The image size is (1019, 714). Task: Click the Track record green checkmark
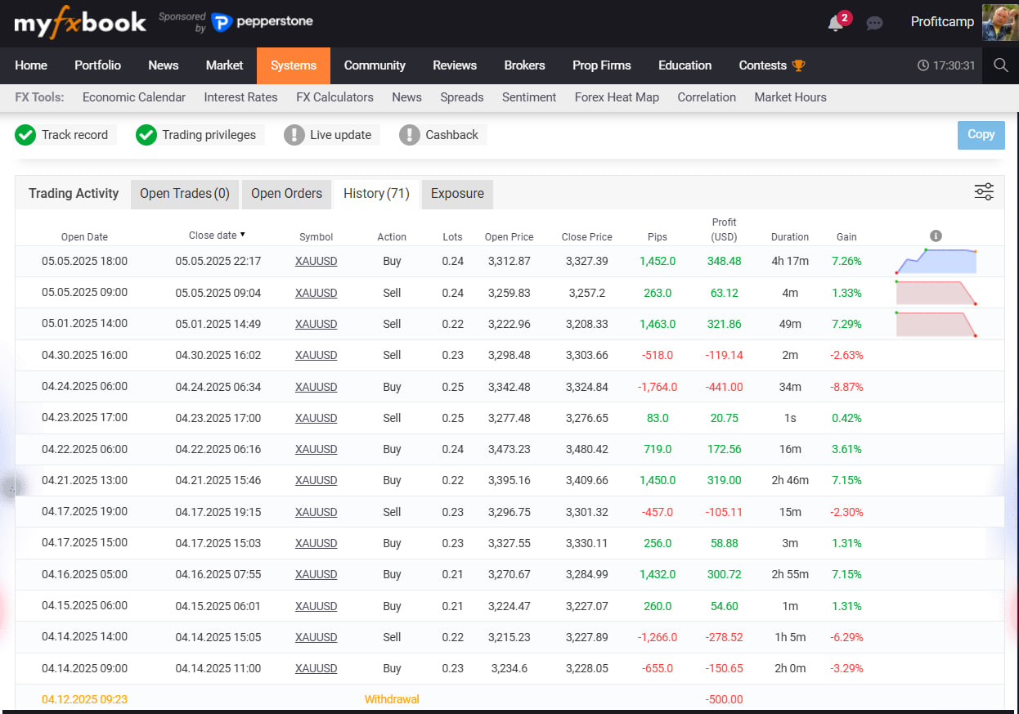pyautogui.click(x=25, y=135)
